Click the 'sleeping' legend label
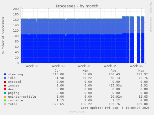 pos(15,74)
